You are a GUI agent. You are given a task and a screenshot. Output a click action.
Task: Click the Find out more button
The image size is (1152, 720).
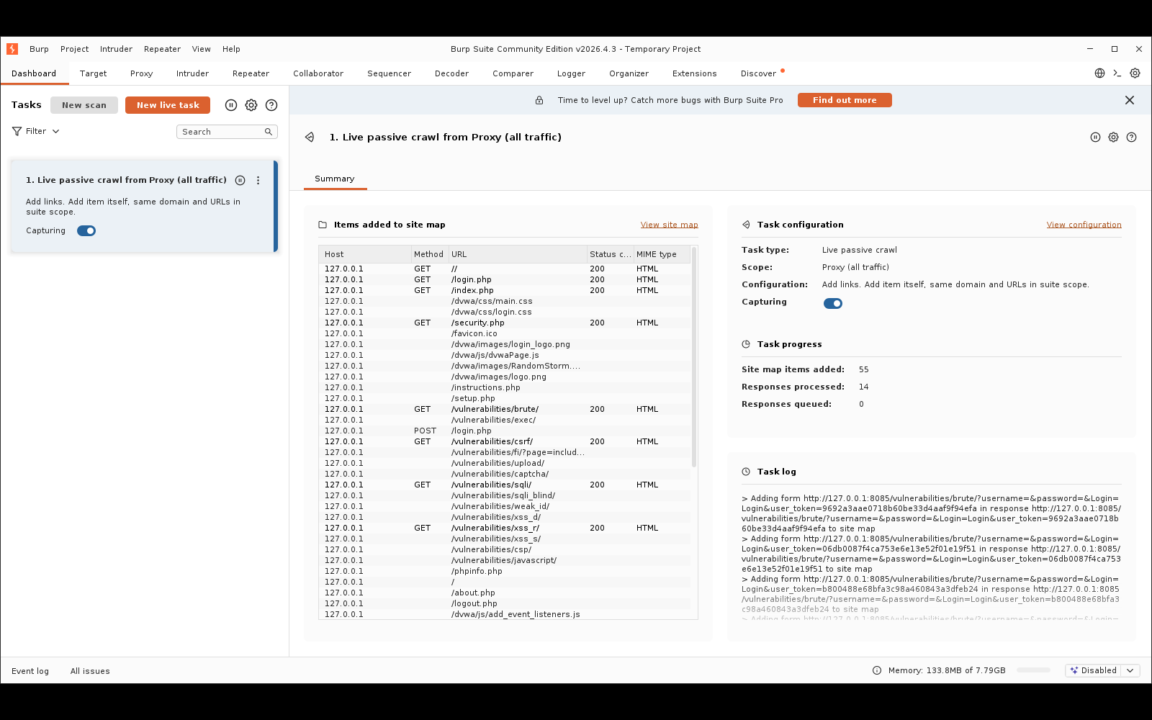(x=845, y=100)
